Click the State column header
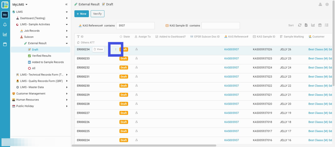The width and height of the screenshot is (335, 147). pyautogui.click(x=125, y=37)
